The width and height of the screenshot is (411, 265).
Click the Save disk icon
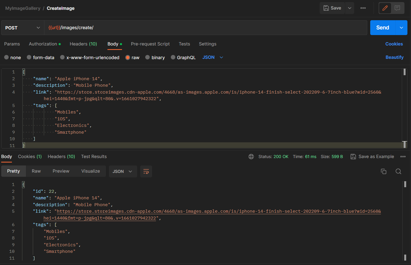pyautogui.click(x=326, y=8)
